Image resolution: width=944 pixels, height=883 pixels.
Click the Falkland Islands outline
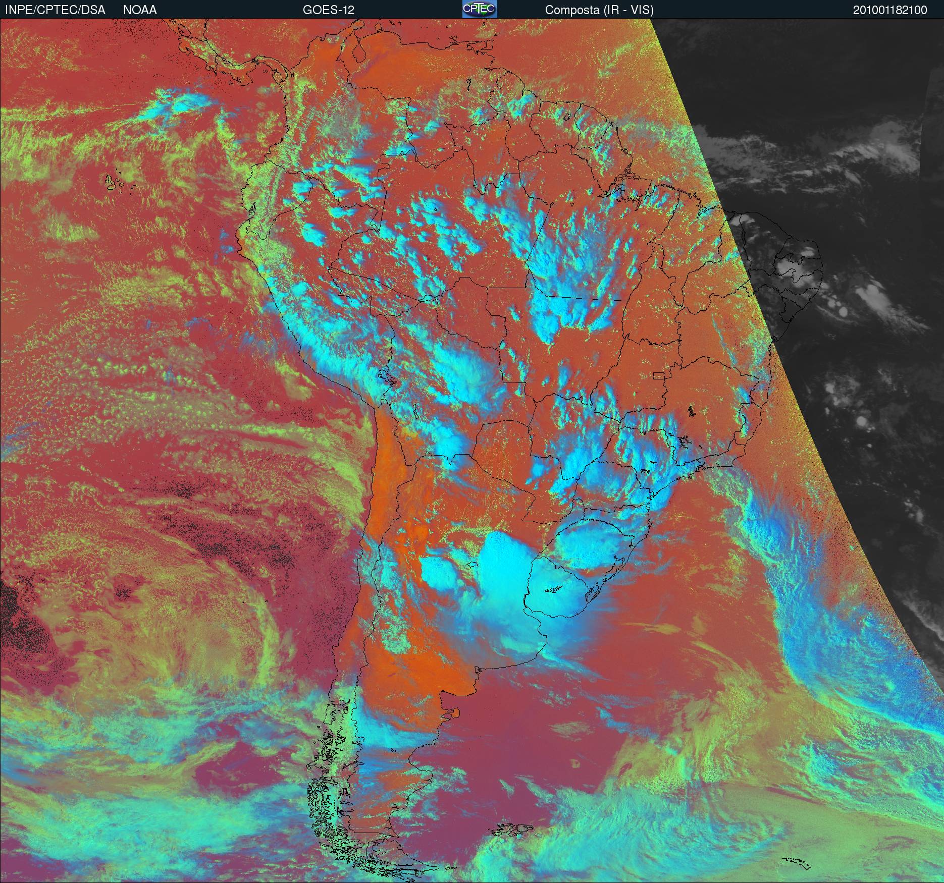[x=514, y=830]
